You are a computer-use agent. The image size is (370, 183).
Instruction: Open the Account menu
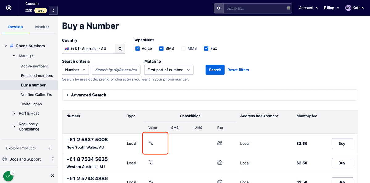coord(309,8)
